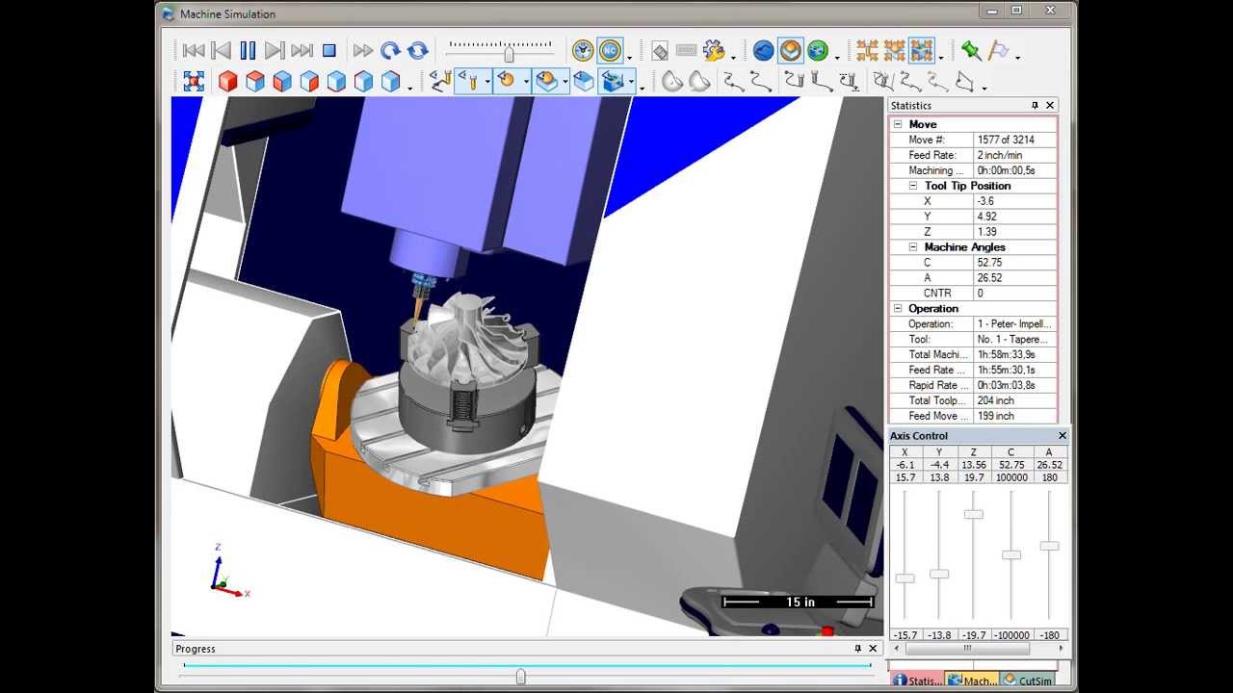1233x693 pixels.
Task: Open dropdown beside the focus icons
Action: pos(941,56)
